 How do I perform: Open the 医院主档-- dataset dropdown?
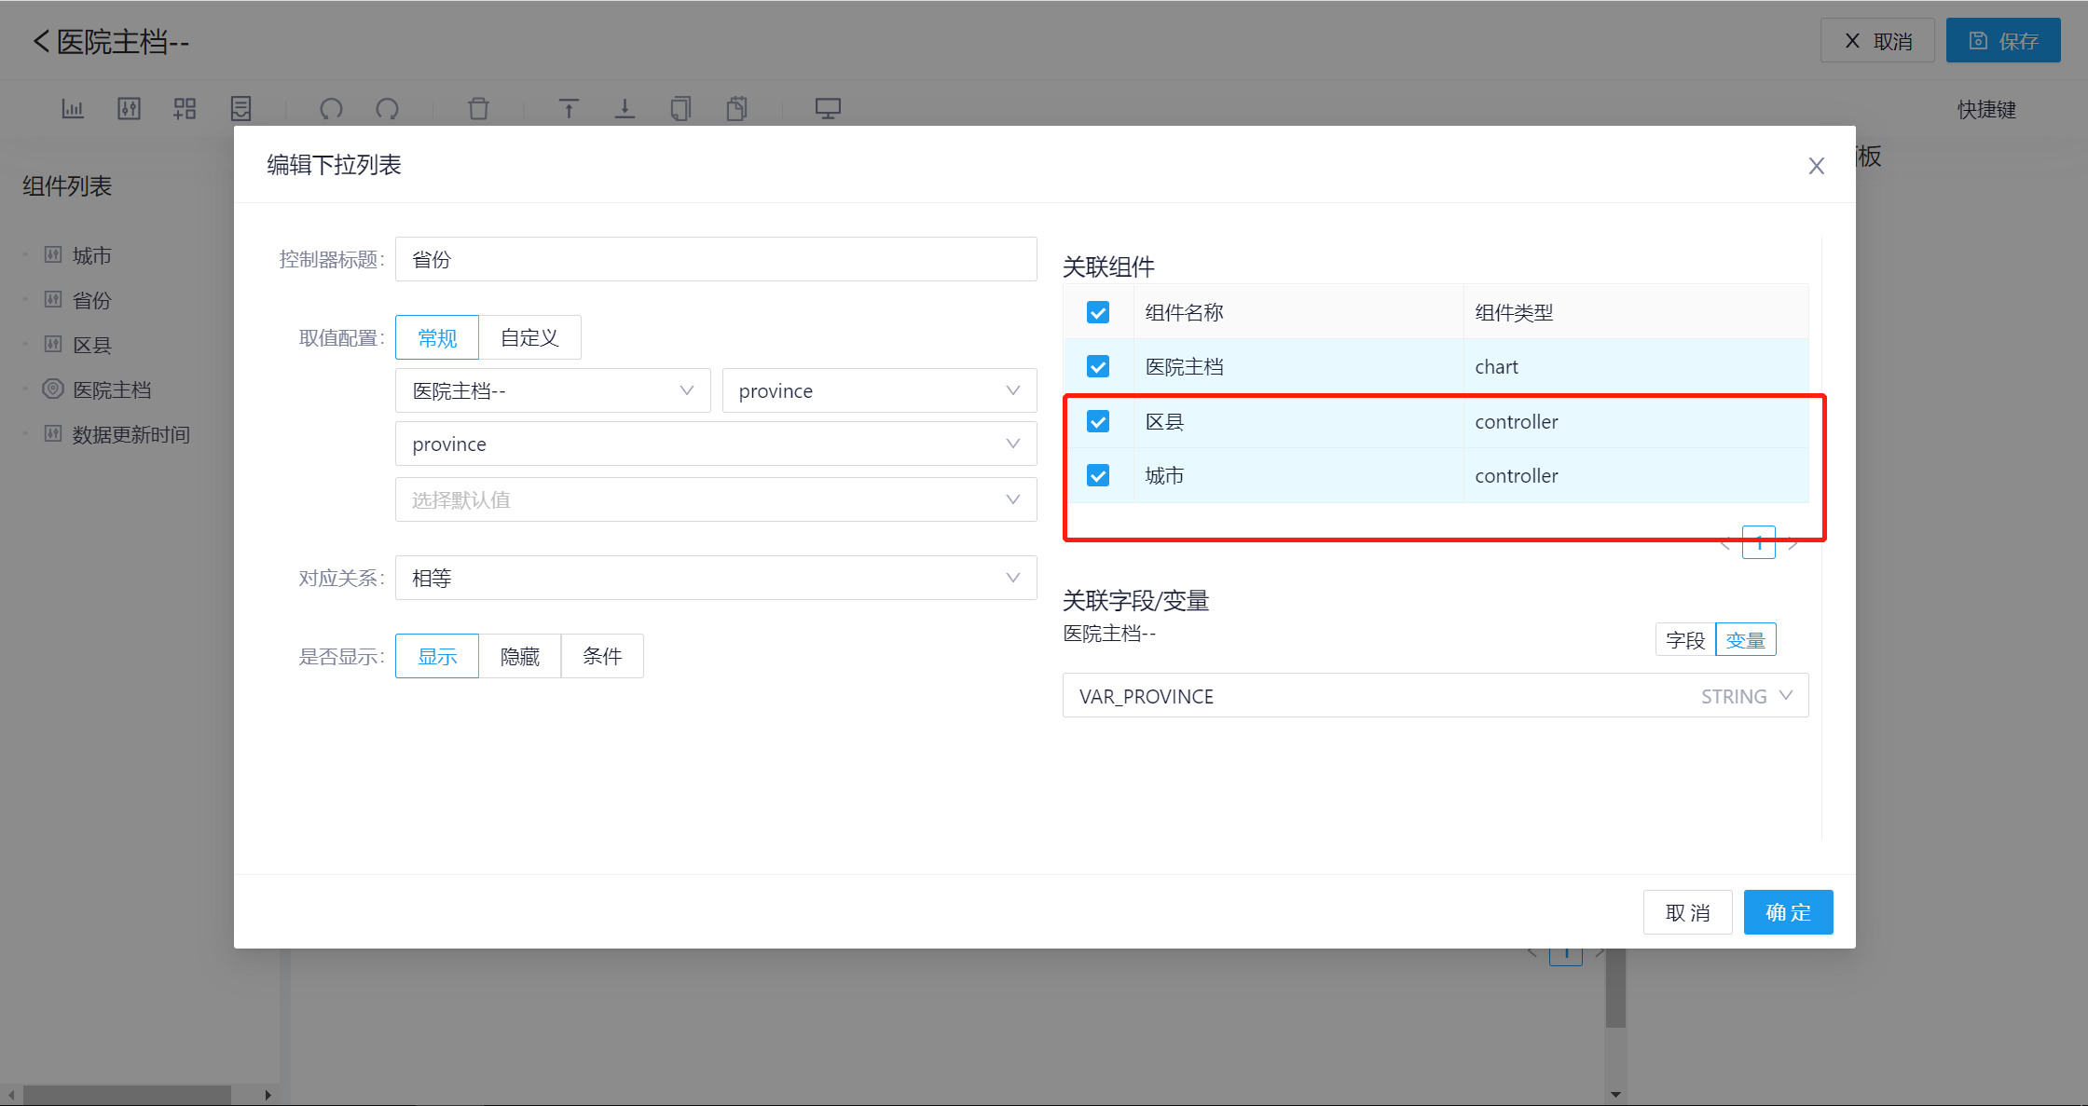553,391
